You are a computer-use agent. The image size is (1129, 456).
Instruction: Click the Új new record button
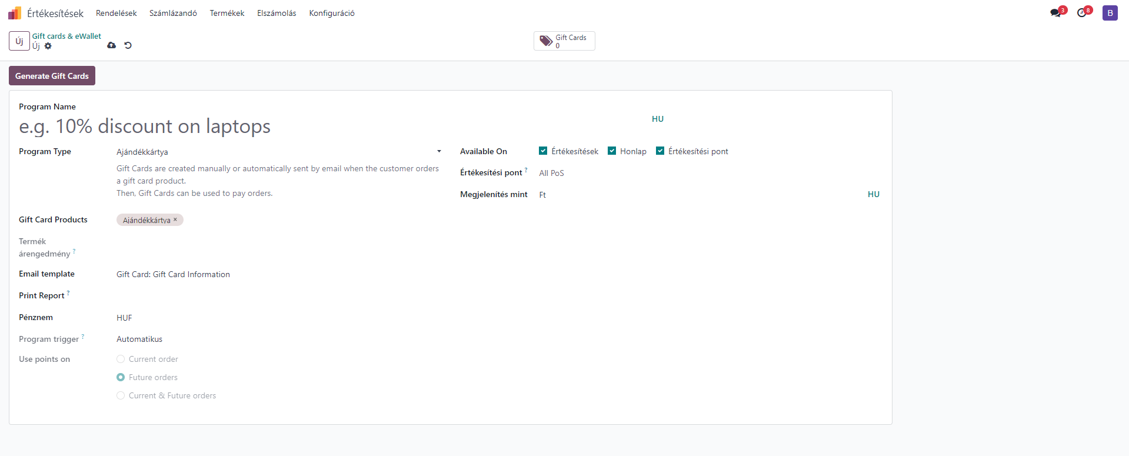tap(19, 41)
